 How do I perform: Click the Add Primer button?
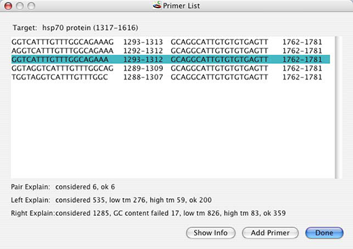pos(270,233)
